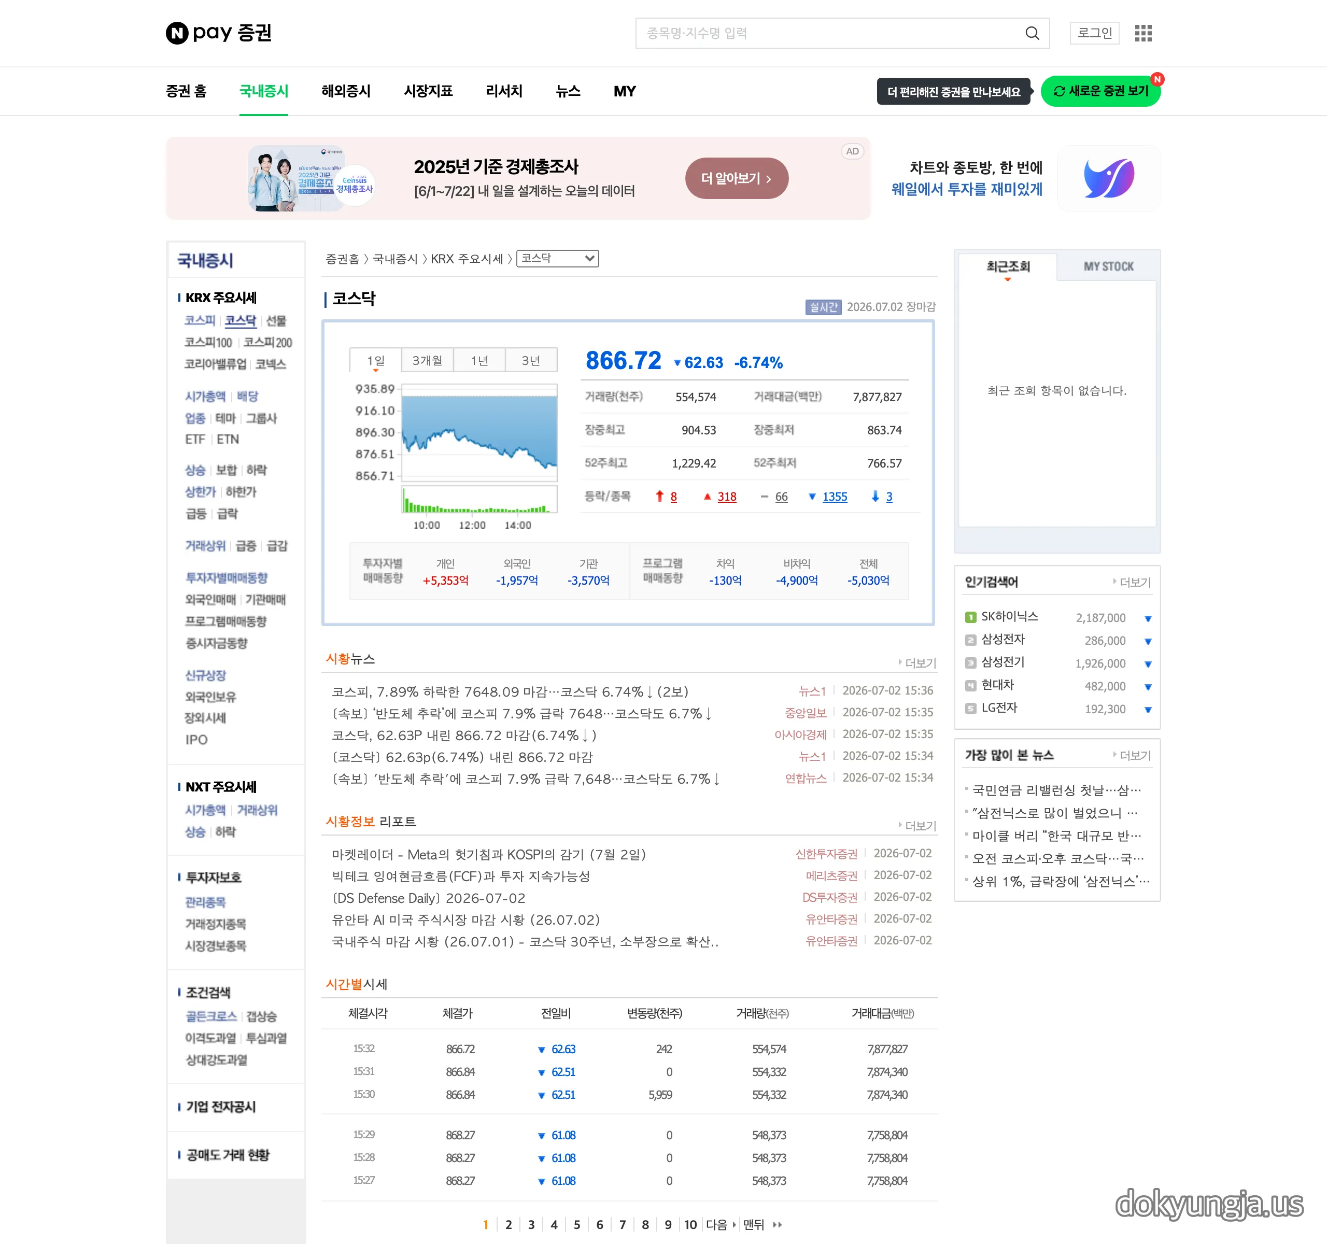The image size is (1327, 1244).
Task: Open news 코스닥, 62.63P 내린 866.72 마감
Action: click(x=464, y=736)
